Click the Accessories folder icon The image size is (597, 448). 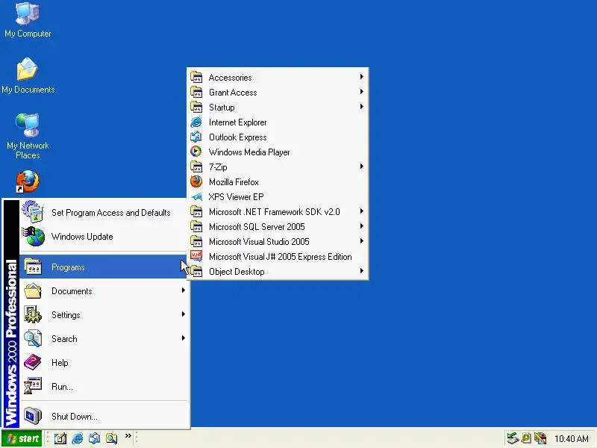(x=196, y=78)
